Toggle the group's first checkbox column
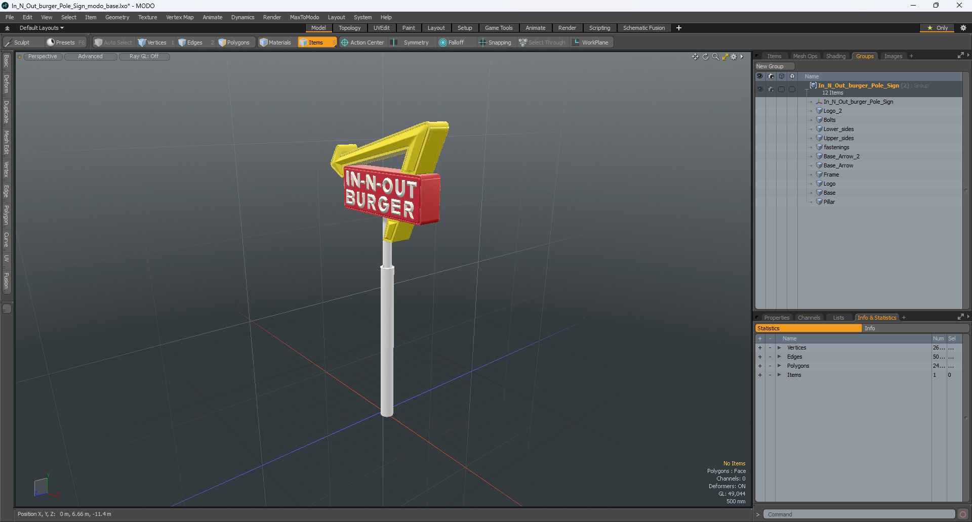This screenshot has width=972, height=522. (x=782, y=89)
